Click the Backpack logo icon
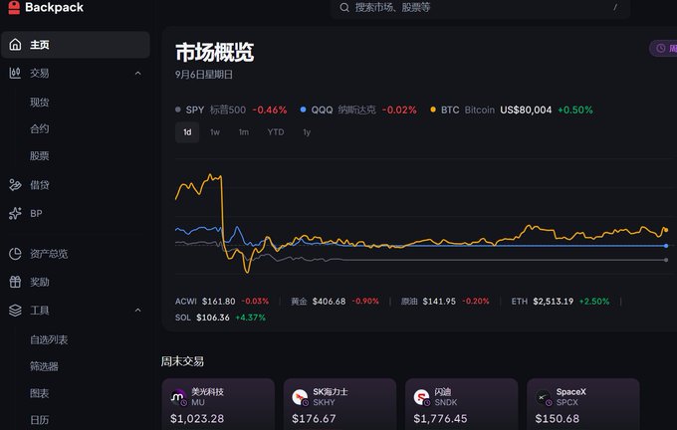Image resolution: width=677 pixels, height=430 pixels. pos(14,7)
